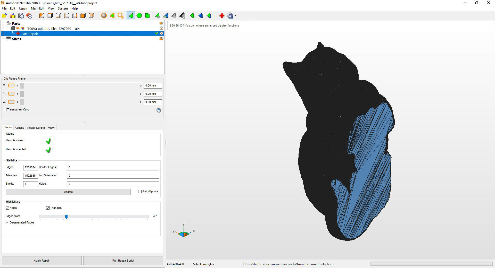Click the Y clip plane slider handle

pyautogui.click(x=22, y=94)
